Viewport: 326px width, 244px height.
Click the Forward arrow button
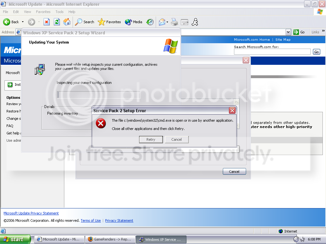(32, 22)
